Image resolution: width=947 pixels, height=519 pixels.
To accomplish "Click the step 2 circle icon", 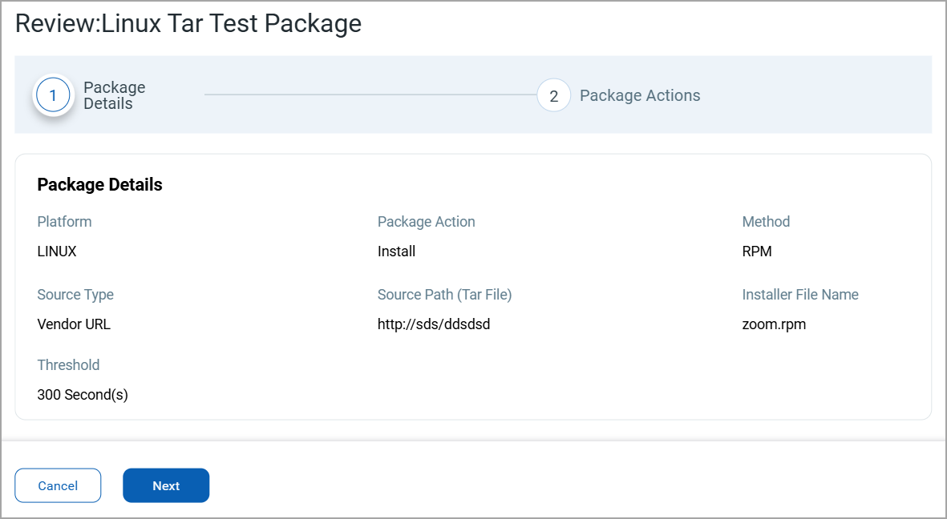I will tap(553, 95).
